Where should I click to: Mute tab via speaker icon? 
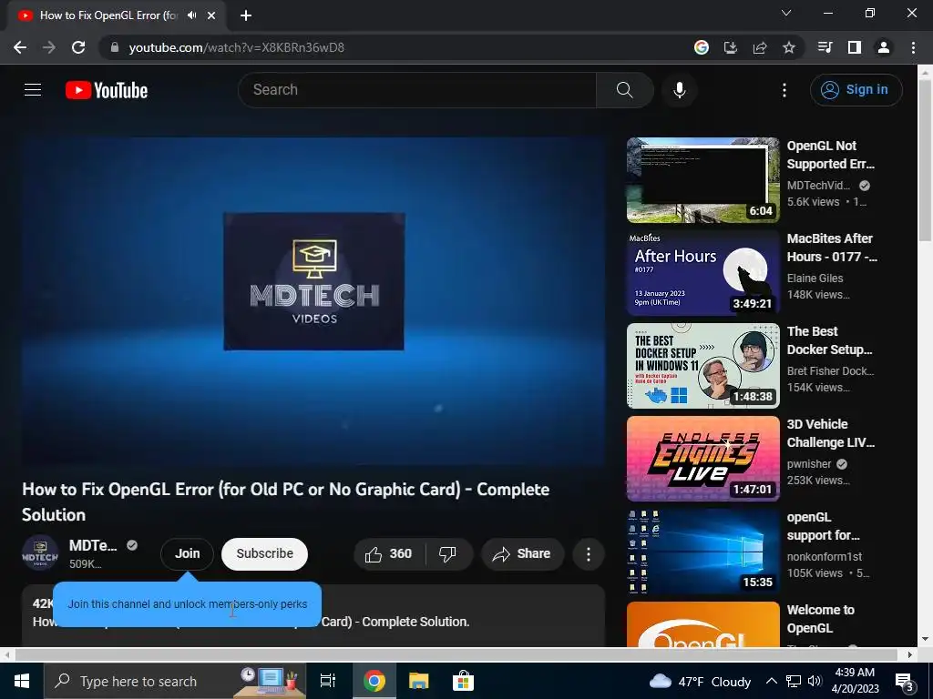click(191, 15)
